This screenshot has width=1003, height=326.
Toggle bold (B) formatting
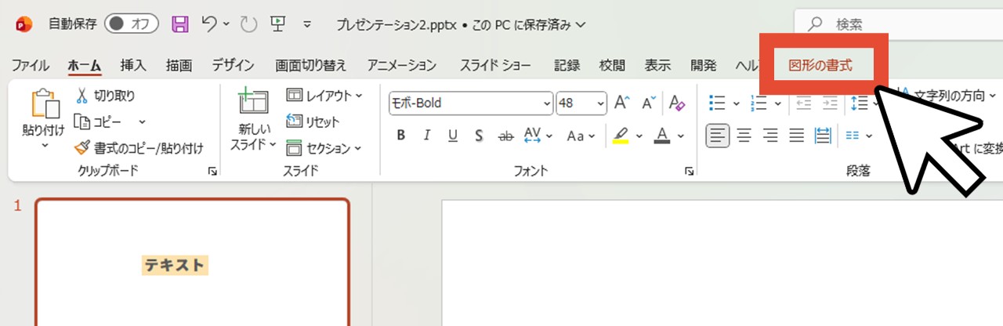(401, 136)
